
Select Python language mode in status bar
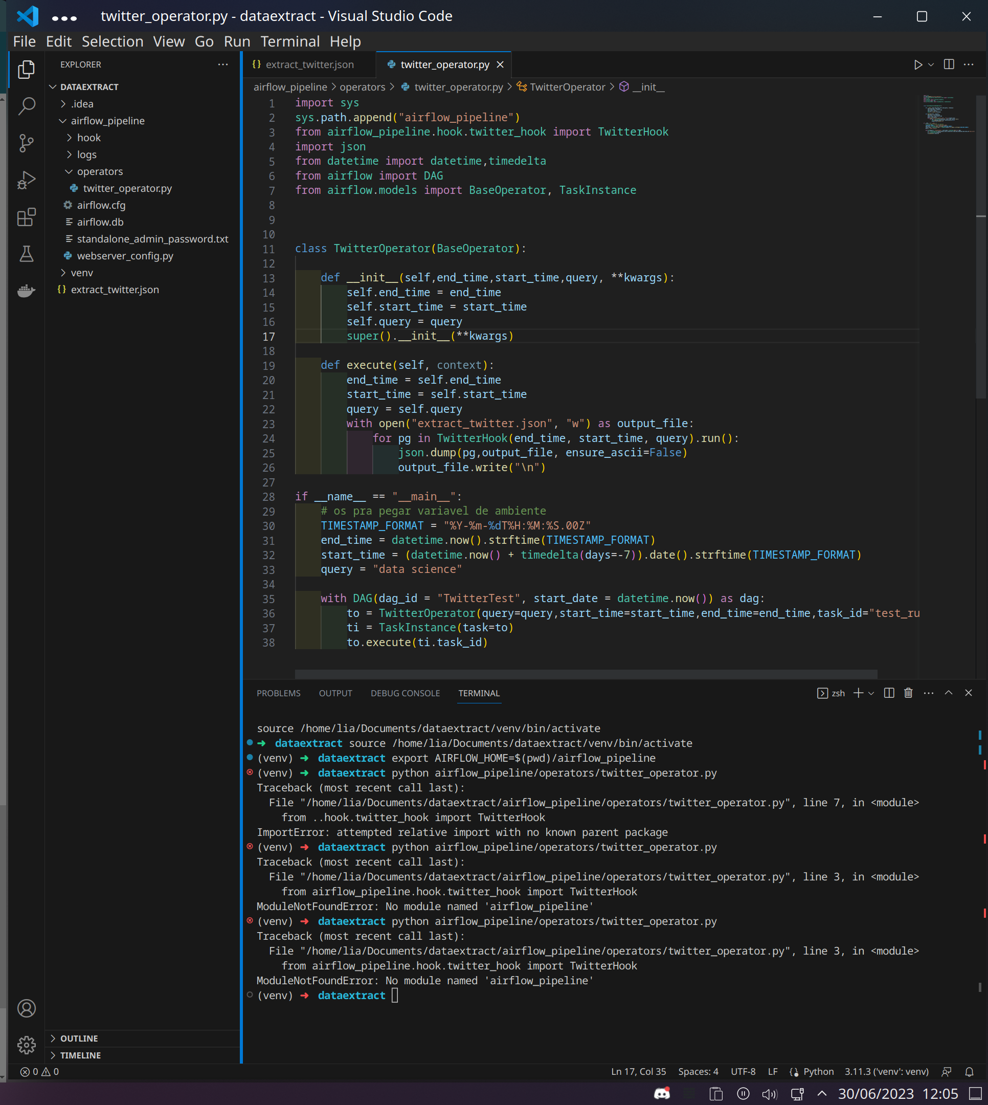click(818, 1071)
